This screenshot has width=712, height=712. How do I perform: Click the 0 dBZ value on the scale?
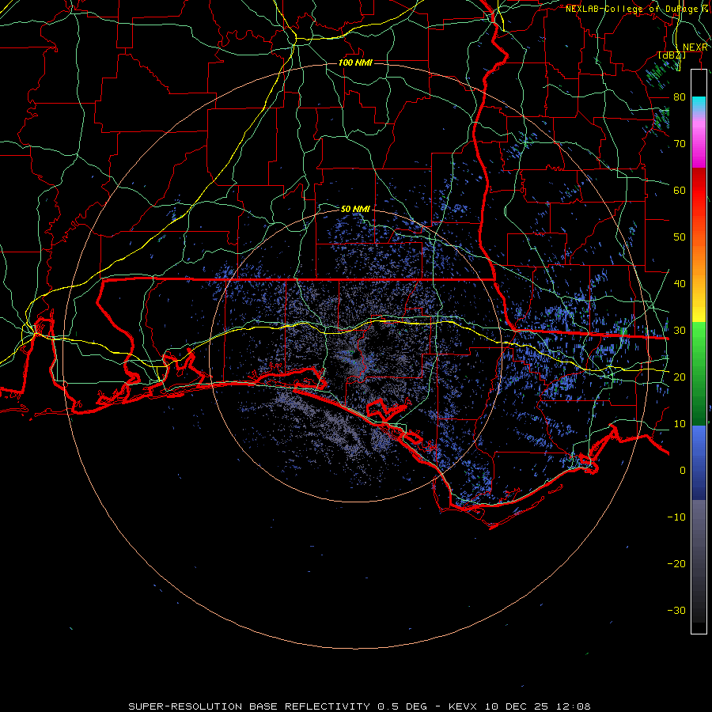683,471
